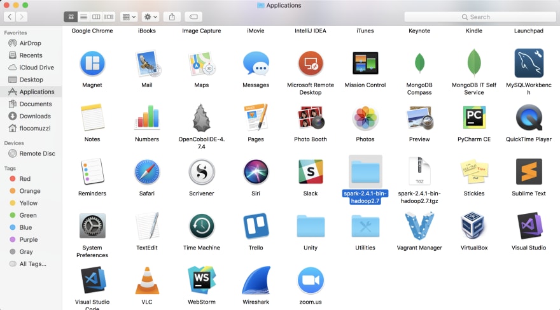Open the Action gear dropdown menu

pyautogui.click(x=150, y=17)
